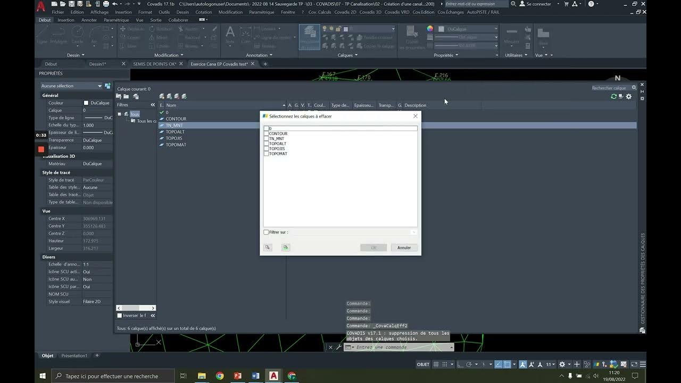Collapse the 'Tous' filter tree node
The image size is (681, 383).
point(119,114)
